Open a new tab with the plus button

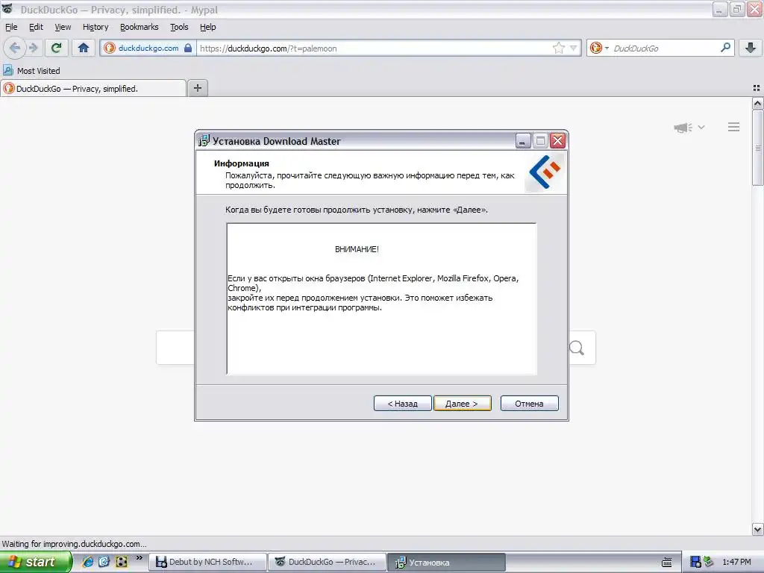point(197,88)
